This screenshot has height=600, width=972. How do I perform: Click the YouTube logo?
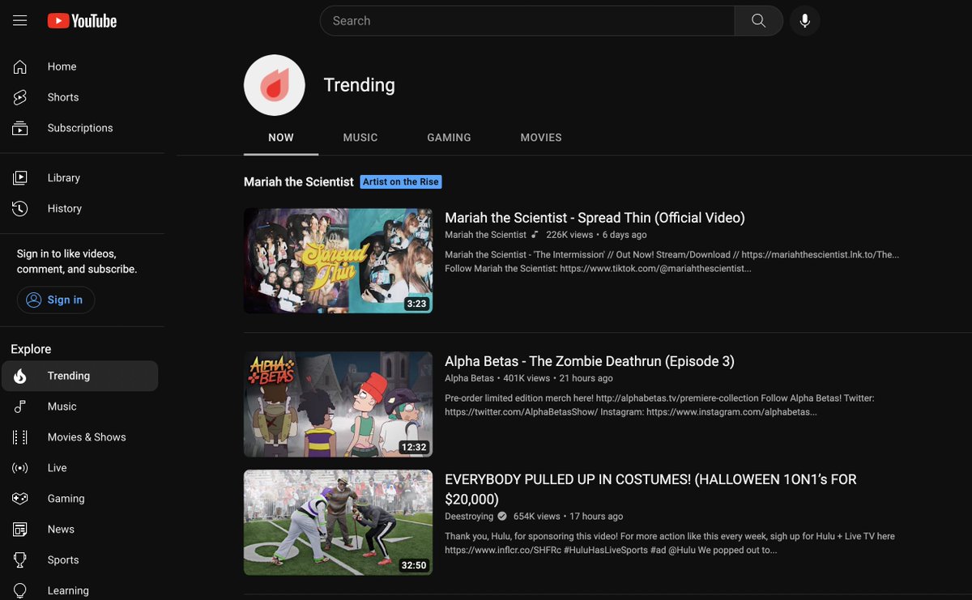pos(82,21)
